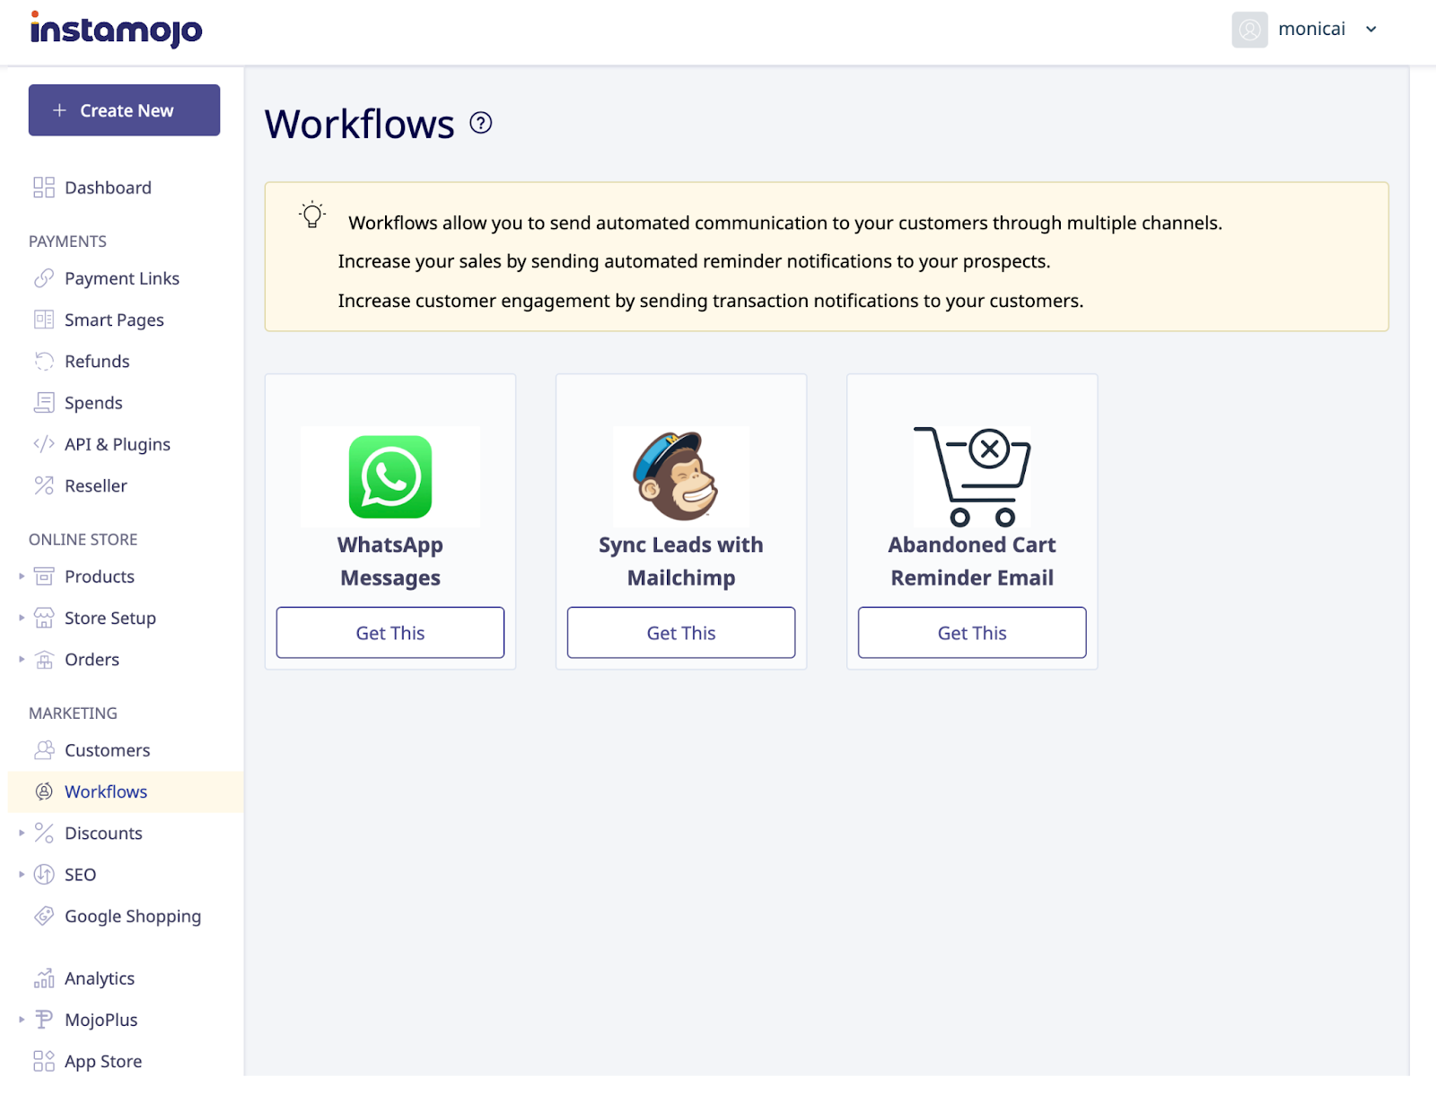This screenshot has height=1094, width=1436.
Task: Click Get This under WhatsApp Messages
Action: [390, 633]
